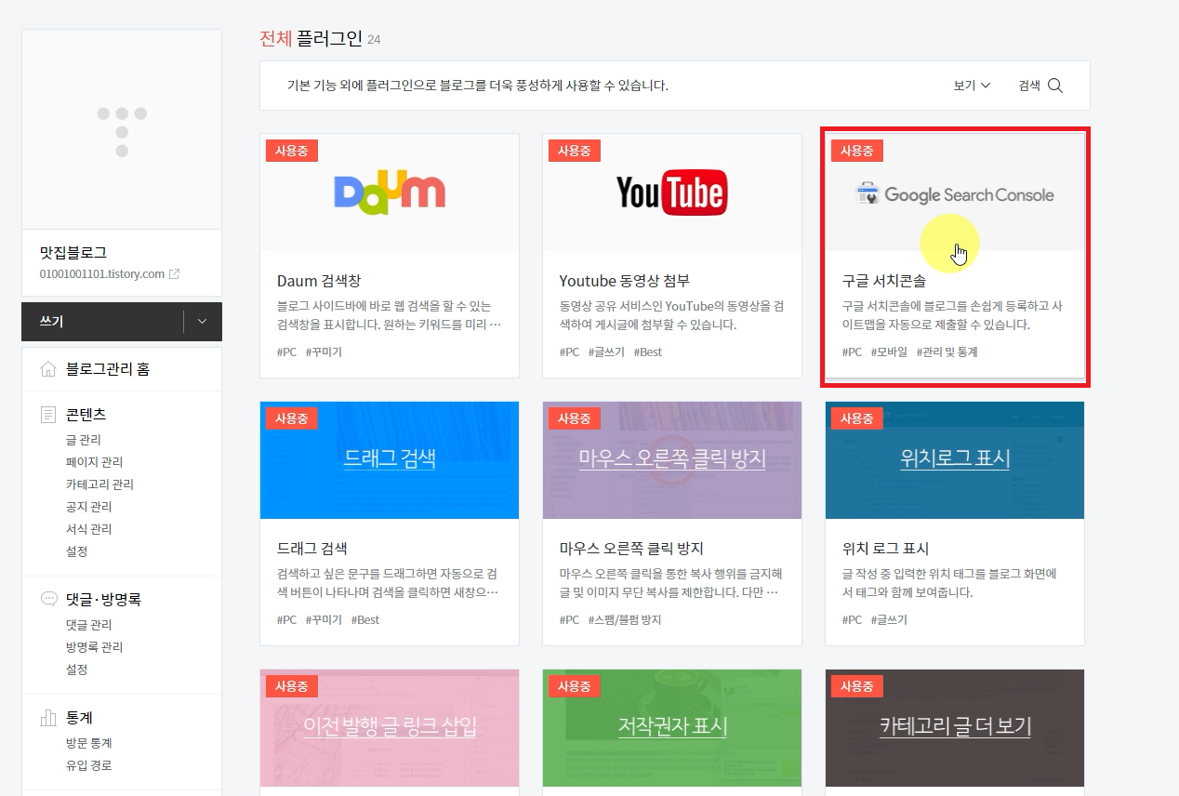Click the 01001001101.tistory.com address

tap(102, 274)
